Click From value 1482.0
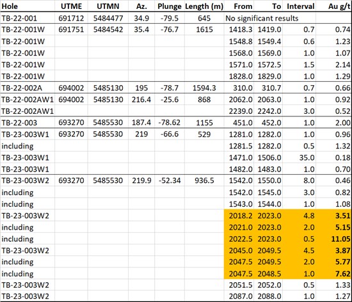This screenshot has width=352, height=302. (x=241, y=169)
